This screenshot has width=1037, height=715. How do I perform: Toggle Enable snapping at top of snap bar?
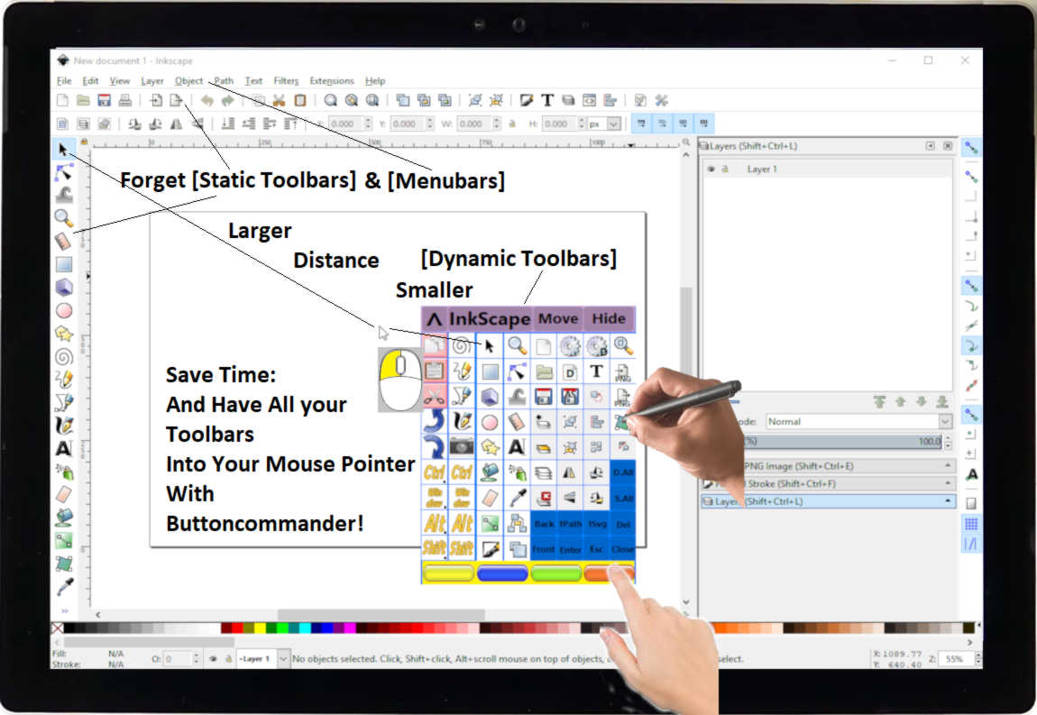(x=971, y=148)
